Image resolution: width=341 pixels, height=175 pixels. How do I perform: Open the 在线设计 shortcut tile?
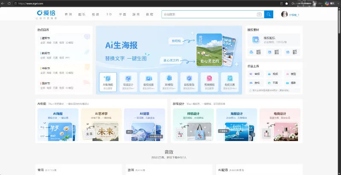click(x=128, y=82)
